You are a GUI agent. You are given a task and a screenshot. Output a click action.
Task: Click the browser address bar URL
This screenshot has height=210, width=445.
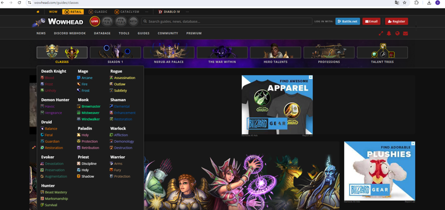pyautogui.click(x=56, y=3)
